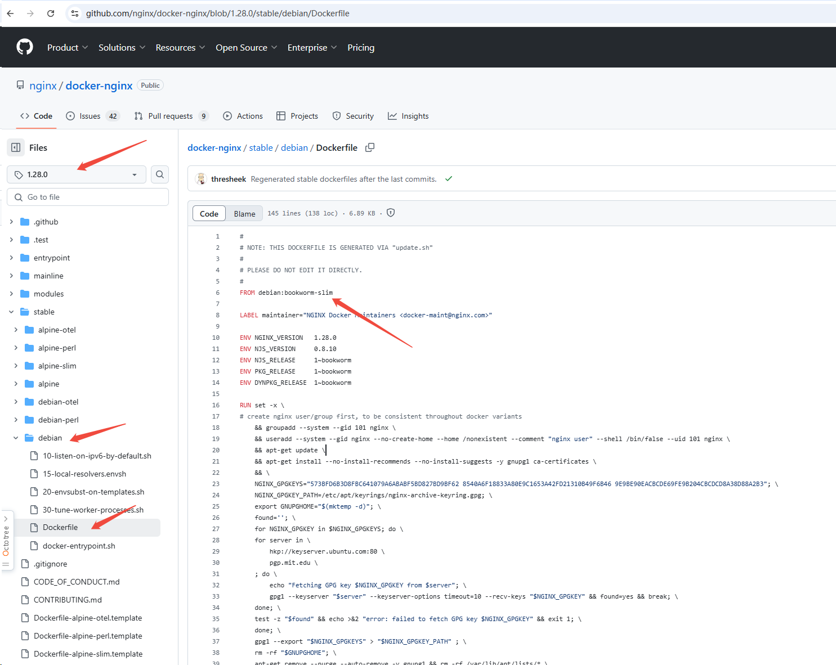Click the nginx owner link

(x=43, y=86)
